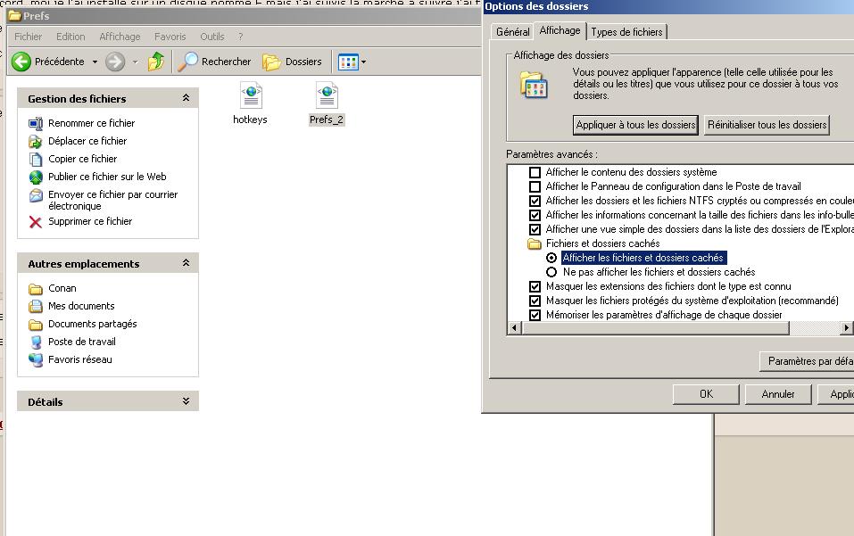The height and width of the screenshot is (536, 854).
Task: Click the OK button
Action: 706,394
